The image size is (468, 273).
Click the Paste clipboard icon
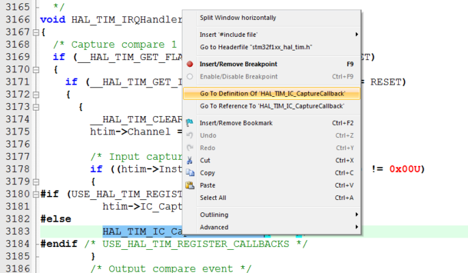pos(190,185)
